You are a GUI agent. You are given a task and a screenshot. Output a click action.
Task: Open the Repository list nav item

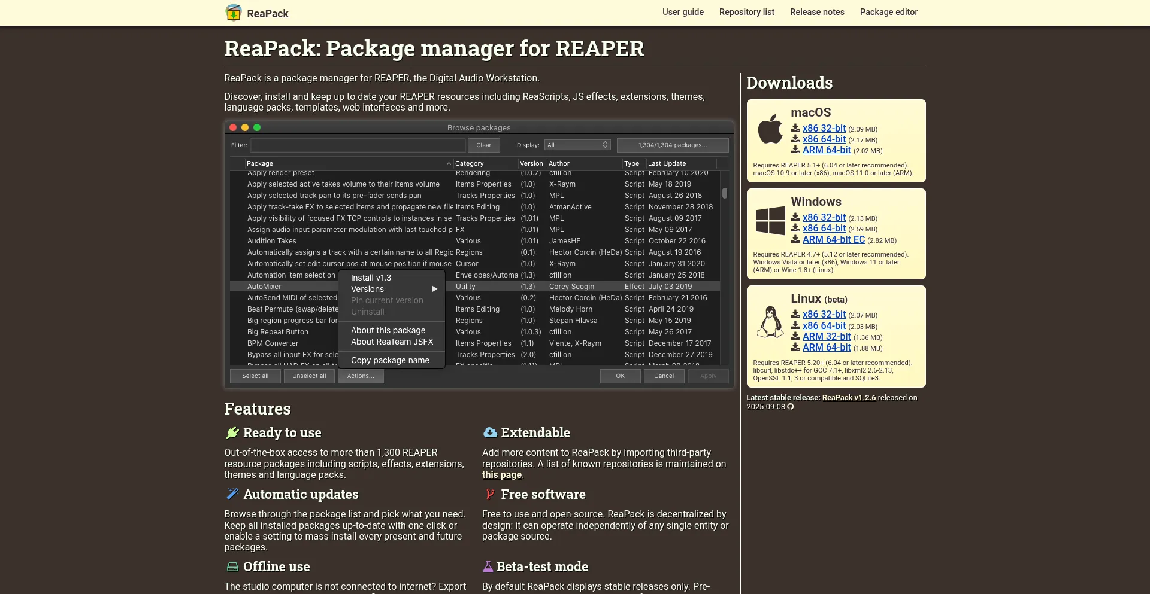[x=746, y=12]
